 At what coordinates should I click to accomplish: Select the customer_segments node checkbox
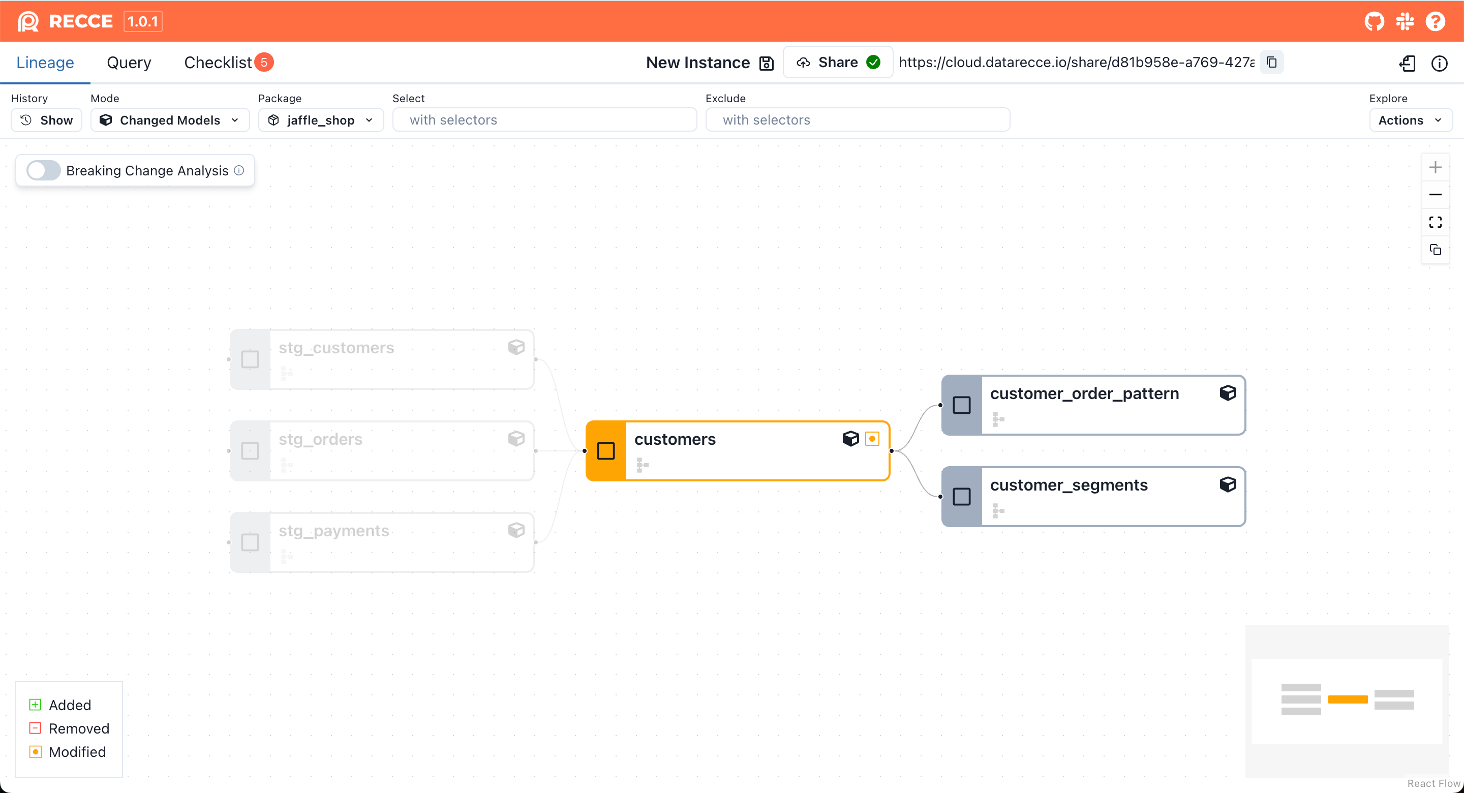pos(962,496)
